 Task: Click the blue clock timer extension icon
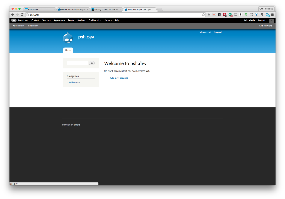point(267,15)
